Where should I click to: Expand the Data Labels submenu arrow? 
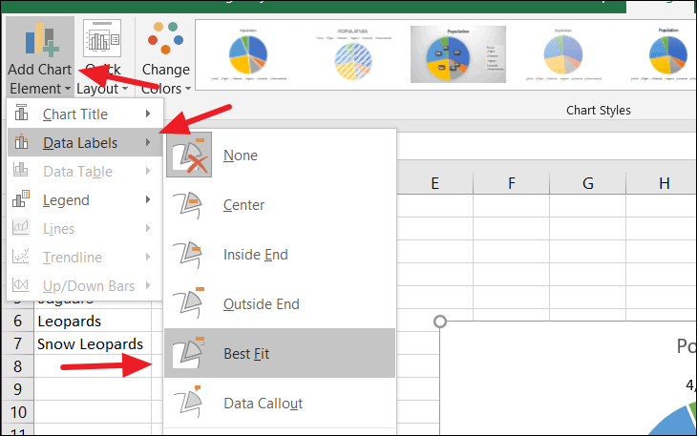148,142
